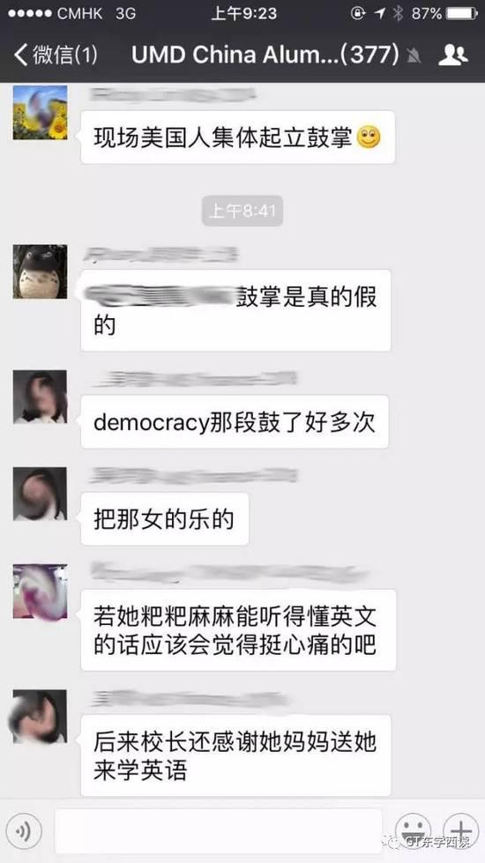Tap the message input text field
Screen dimensions: 485x863
[219, 830]
